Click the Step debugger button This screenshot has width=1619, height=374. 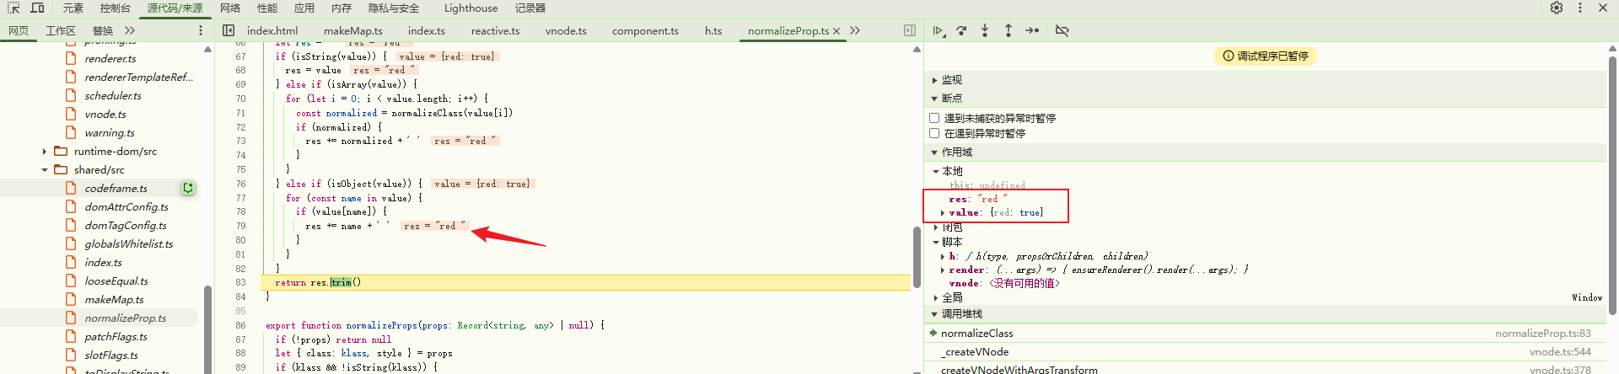(x=1032, y=30)
